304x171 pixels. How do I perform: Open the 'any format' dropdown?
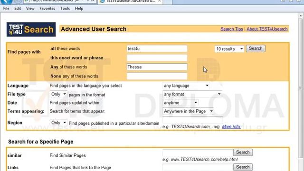coord(192,94)
